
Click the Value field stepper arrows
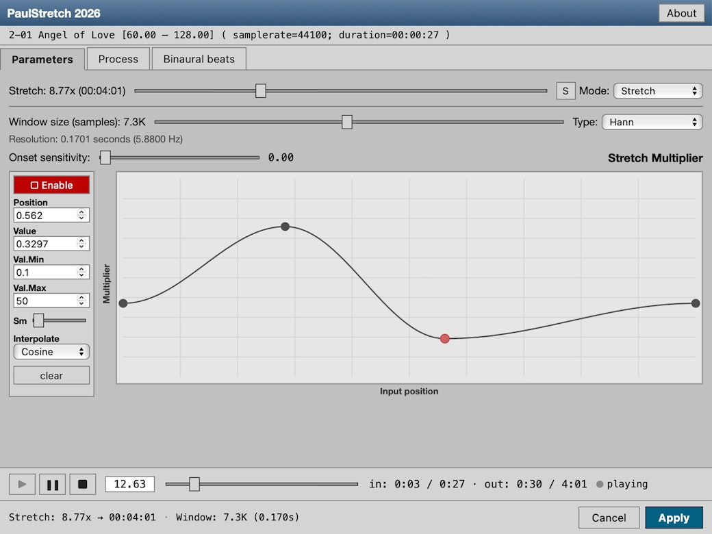click(81, 244)
